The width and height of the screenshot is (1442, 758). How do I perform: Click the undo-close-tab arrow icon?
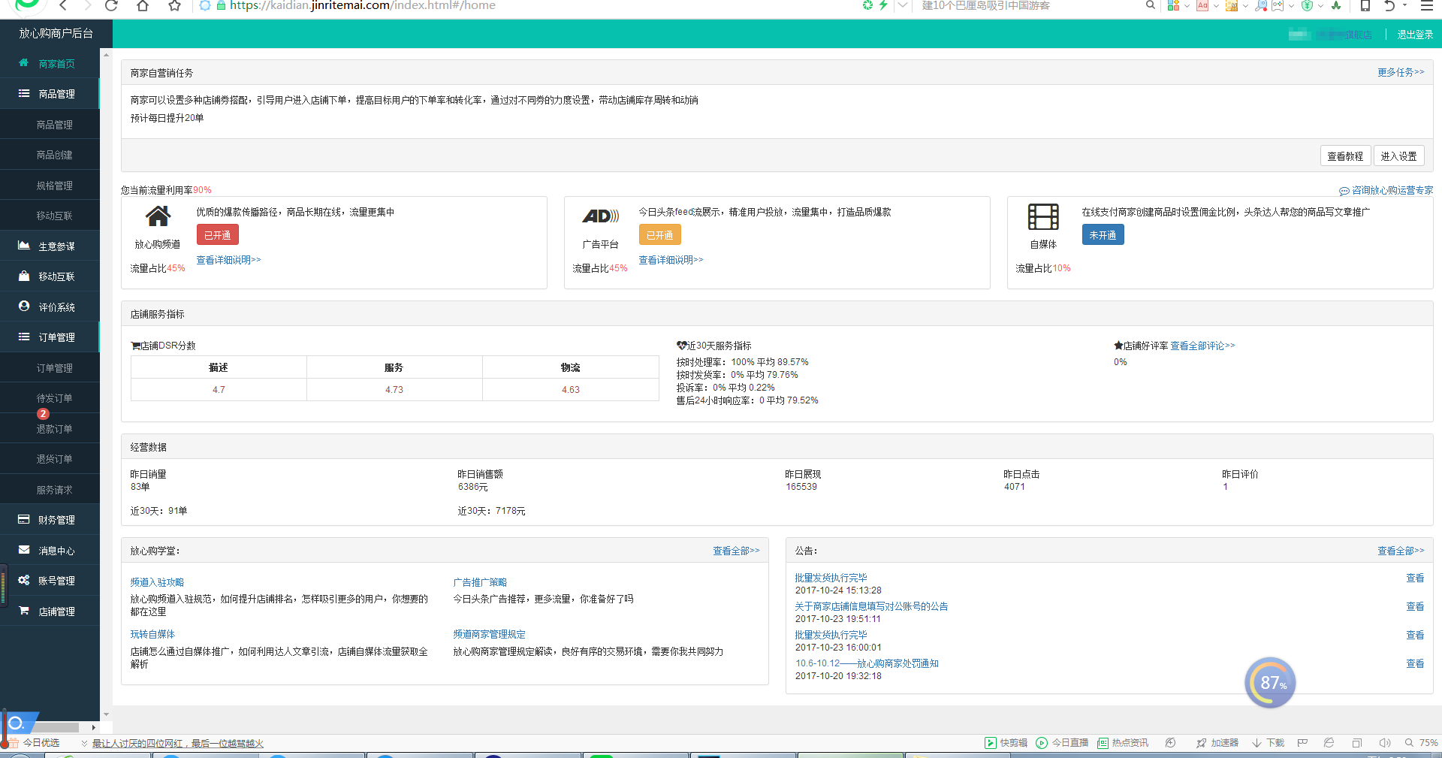[x=1389, y=5]
